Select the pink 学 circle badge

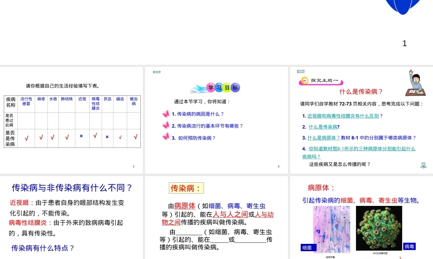coord(211,88)
